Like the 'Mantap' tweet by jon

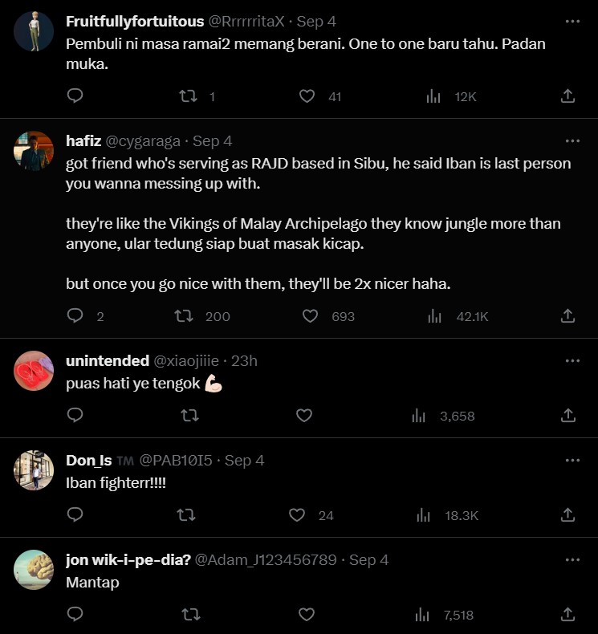(306, 615)
